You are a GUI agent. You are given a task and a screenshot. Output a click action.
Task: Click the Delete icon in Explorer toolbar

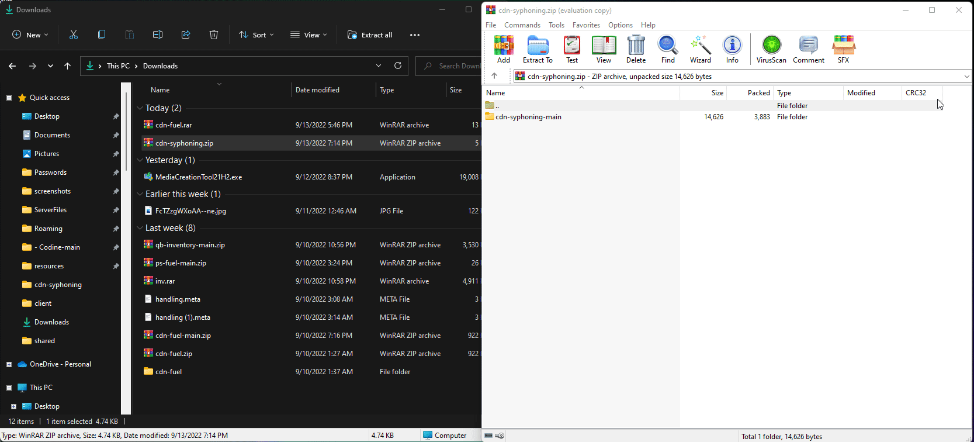[214, 35]
